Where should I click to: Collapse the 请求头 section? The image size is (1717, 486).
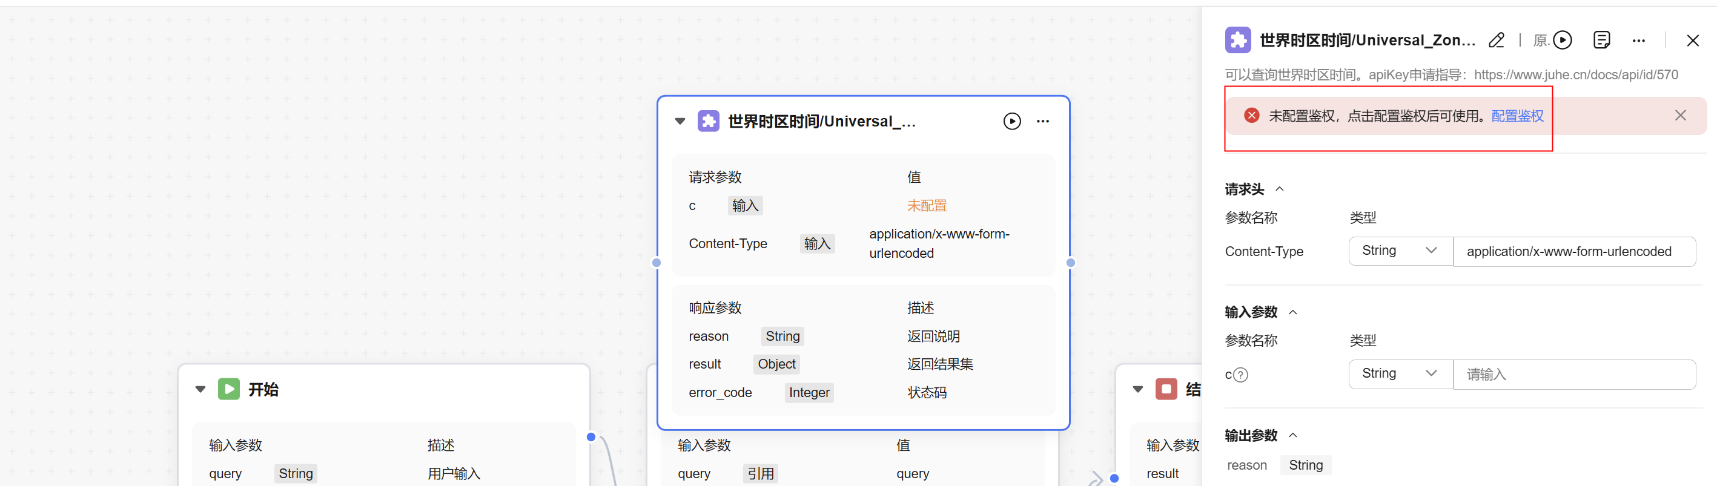pyautogui.click(x=1280, y=189)
